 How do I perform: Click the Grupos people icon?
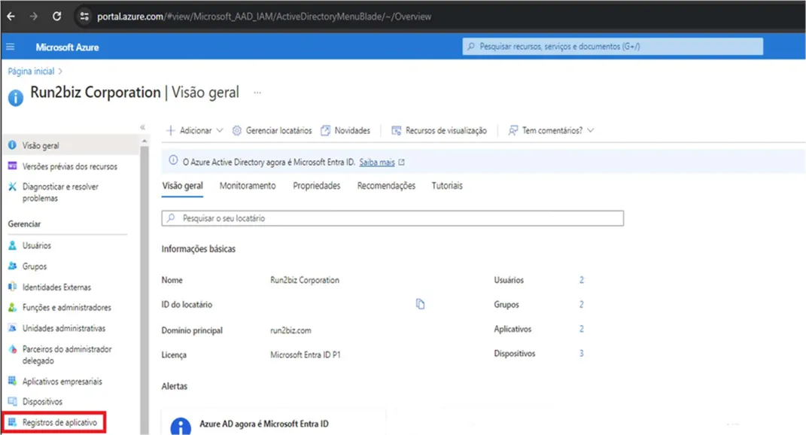12,266
